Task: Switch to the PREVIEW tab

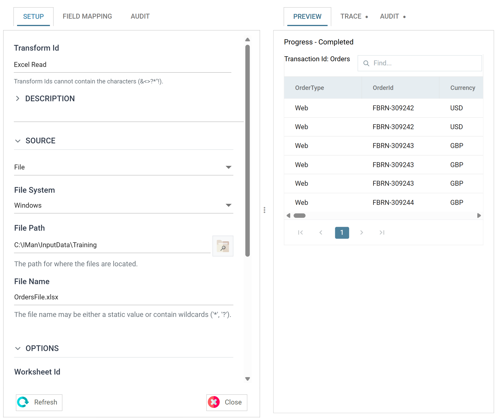Action: pyautogui.click(x=307, y=17)
